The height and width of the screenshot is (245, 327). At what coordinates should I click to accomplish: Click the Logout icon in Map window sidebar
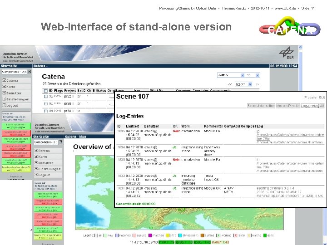coord(36,175)
